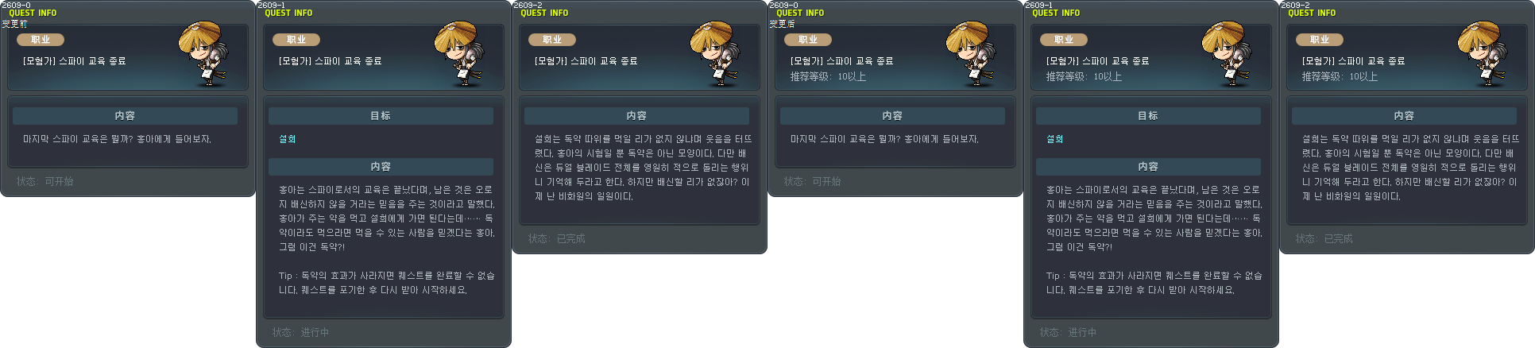
Task: Click 状态: 可开始 in the 变更前 panel
Action: tap(44, 182)
